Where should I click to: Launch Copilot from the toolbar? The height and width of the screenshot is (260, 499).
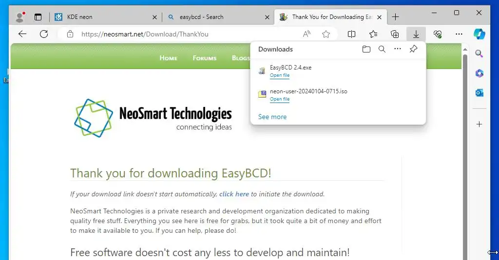pyautogui.click(x=480, y=34)
